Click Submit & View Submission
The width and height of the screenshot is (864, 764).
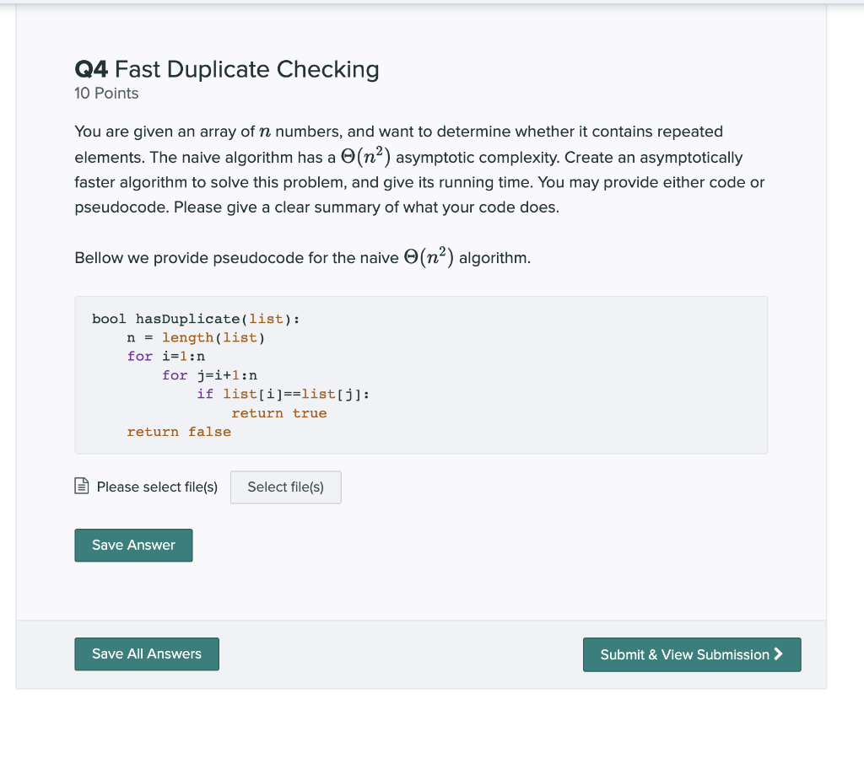[x=692, y=654]
